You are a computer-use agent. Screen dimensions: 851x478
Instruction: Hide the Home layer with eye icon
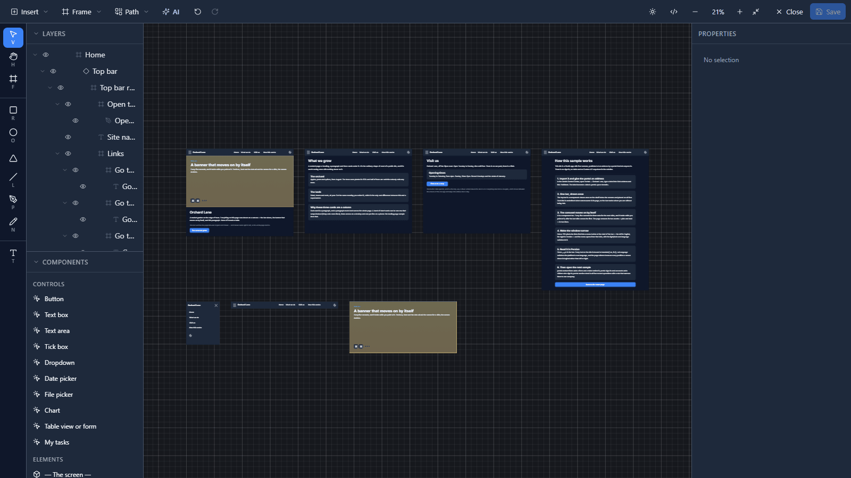click(46, 55)
